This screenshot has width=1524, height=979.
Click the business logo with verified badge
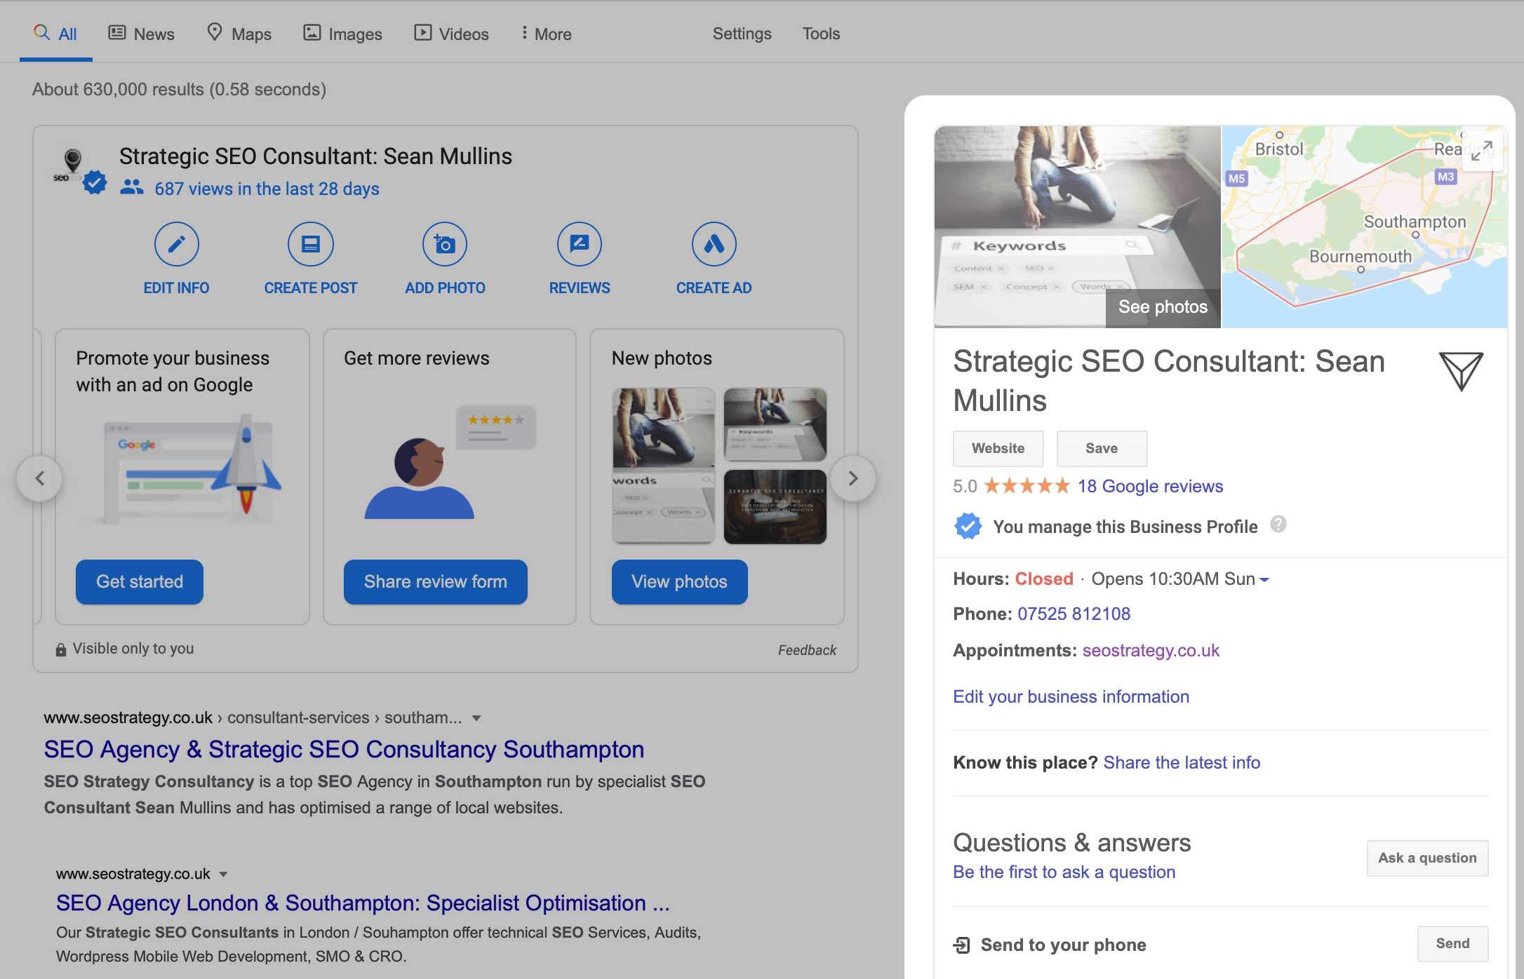click(x=79, y=170)
